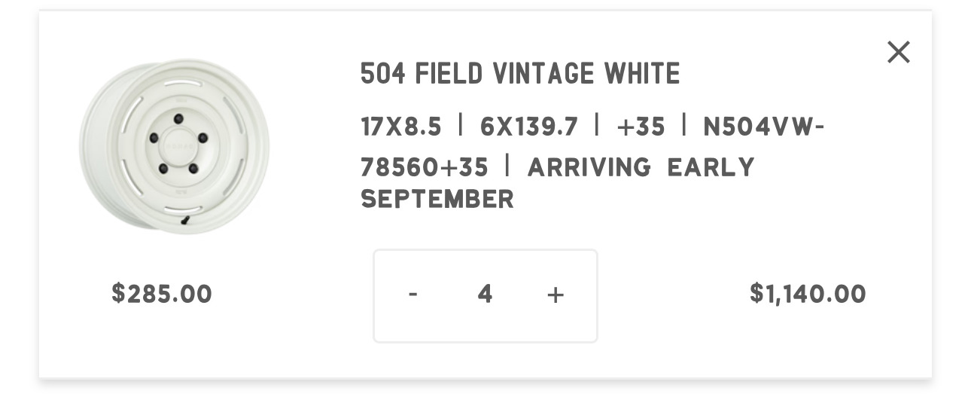Open the vintage white wheel thumbnail
Viewport: 971px width, 403px height.
pyautogui.click(x=175, y=146)
